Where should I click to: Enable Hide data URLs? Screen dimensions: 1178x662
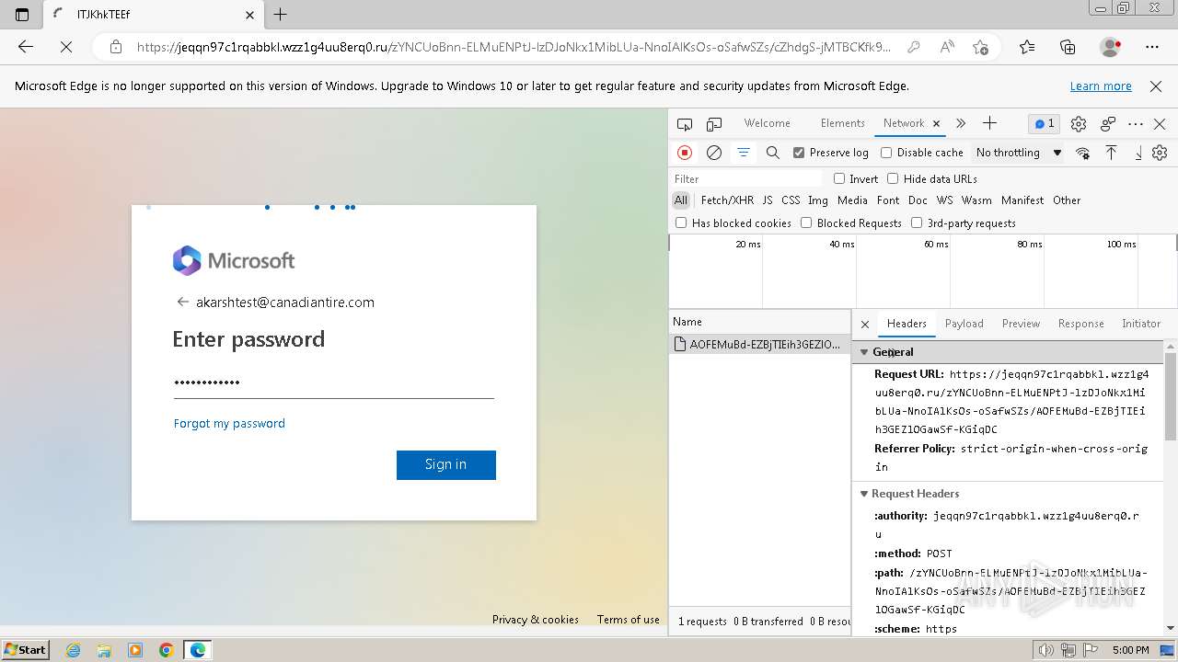(x=893, y=178)
